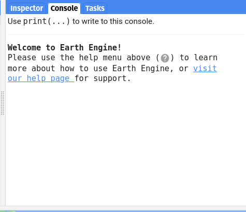Grab the dotted vertical panel grip handle
The image size is (246, 212).
click(x=3, y=103)
